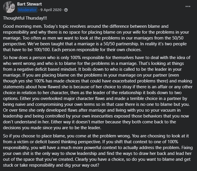
Task: Click the Moderator badge
Action: coord(27,10)
